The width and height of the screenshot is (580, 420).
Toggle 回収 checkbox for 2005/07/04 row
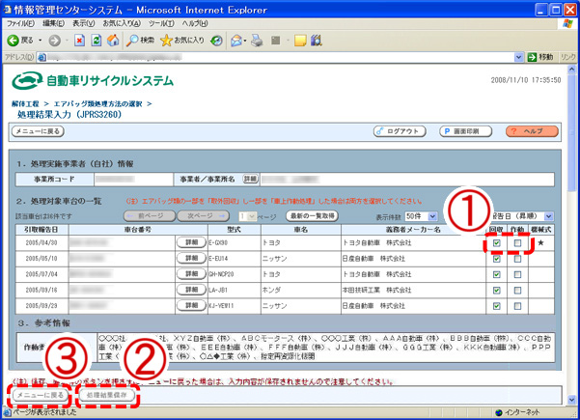497,274
